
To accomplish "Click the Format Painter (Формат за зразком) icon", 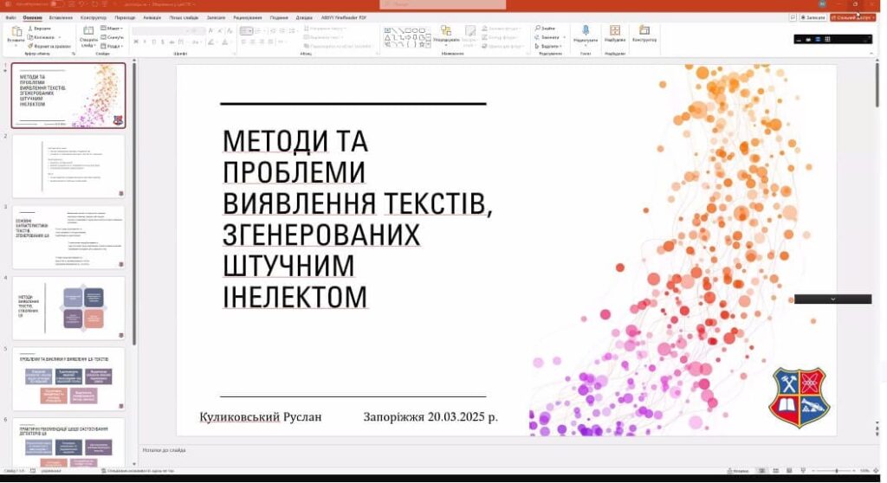I will pos(31,46).
